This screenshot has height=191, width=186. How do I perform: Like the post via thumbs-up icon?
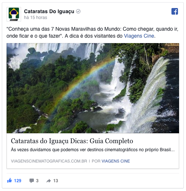point(9,180)
